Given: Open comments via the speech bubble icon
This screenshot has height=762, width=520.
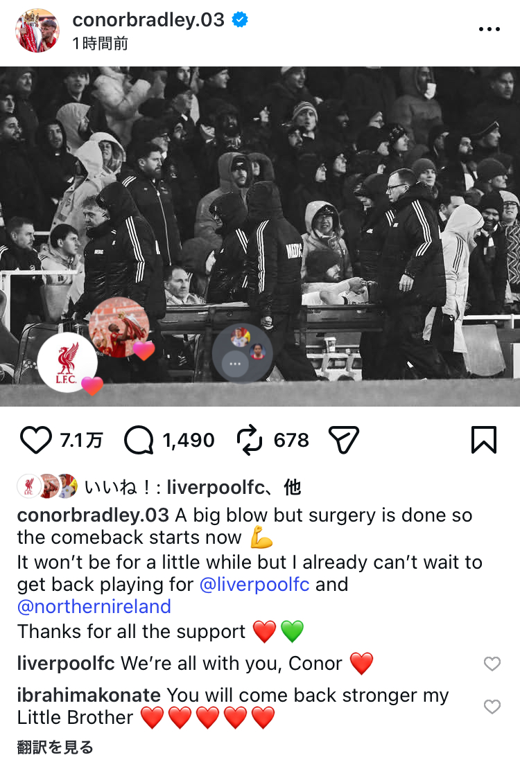Looking at the screenshot, I should (139, 441).
